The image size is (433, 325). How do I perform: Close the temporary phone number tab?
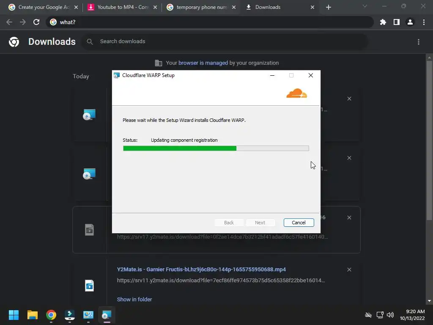tap(234, 7)
